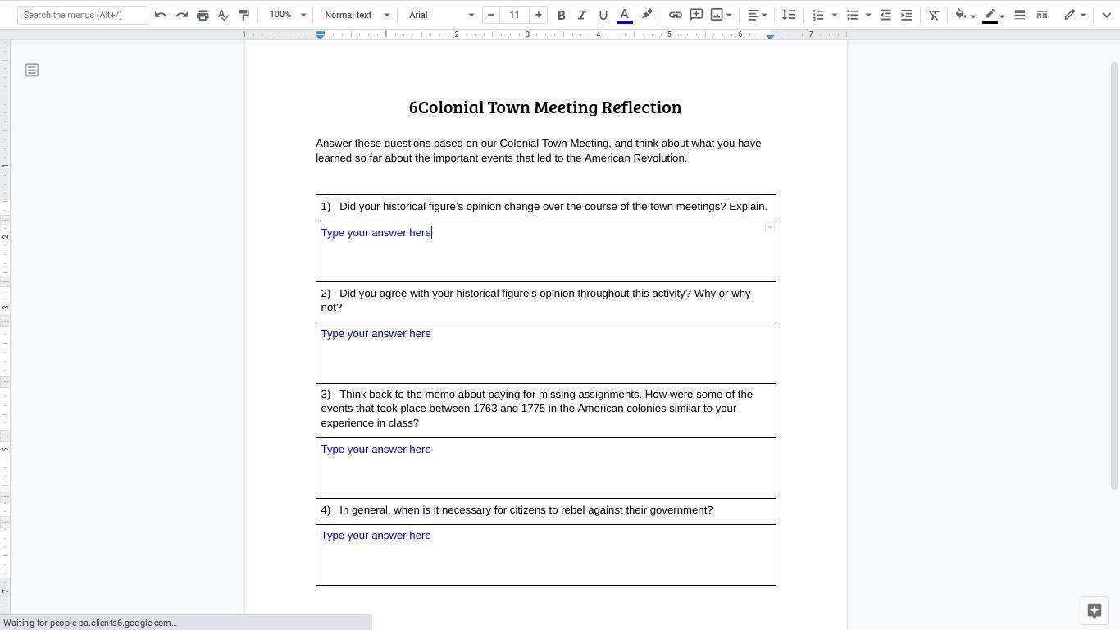Click the Search the menus field
The height and width of the screenshot is (630, 1120).
click(x=82, y=15)
